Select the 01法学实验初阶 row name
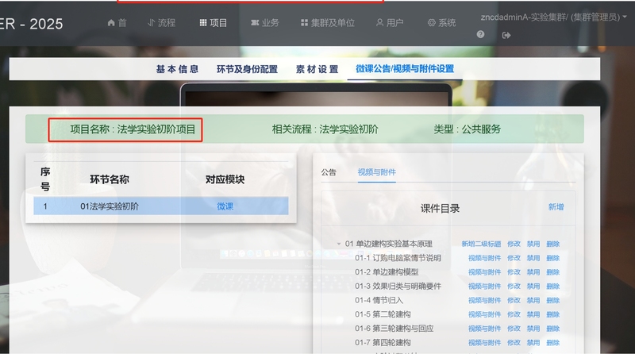 coord(110,206)
